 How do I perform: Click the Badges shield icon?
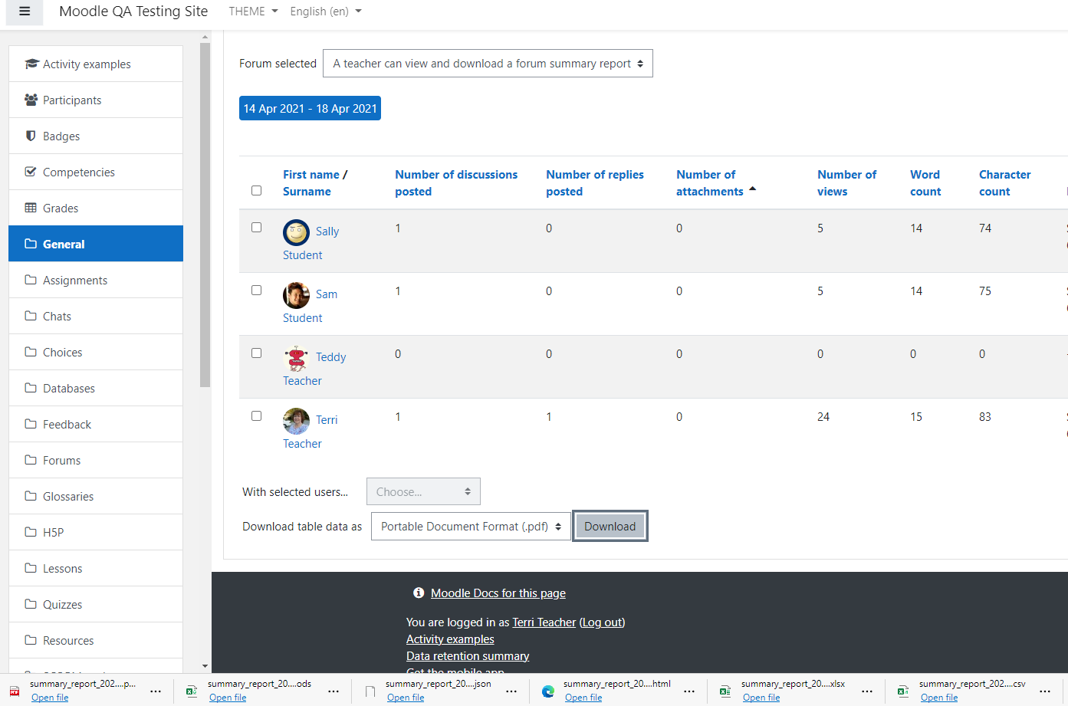(31, 136)
